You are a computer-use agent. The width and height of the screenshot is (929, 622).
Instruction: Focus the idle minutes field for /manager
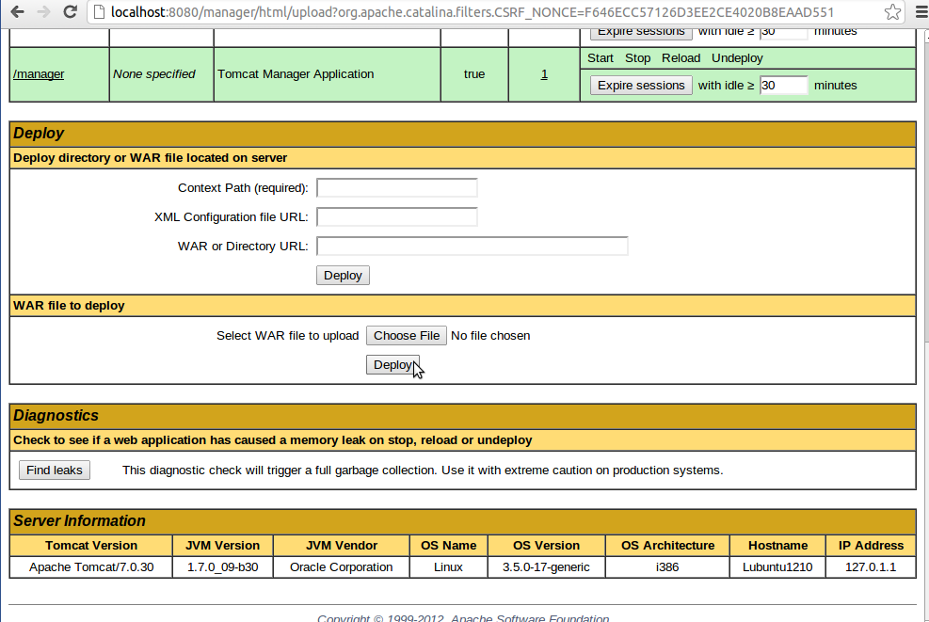pyautogui.click(x=783, y=86)
